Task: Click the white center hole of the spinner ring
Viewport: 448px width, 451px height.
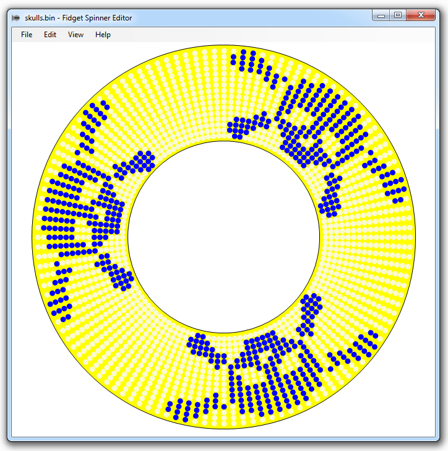Action: coord(223,237)
